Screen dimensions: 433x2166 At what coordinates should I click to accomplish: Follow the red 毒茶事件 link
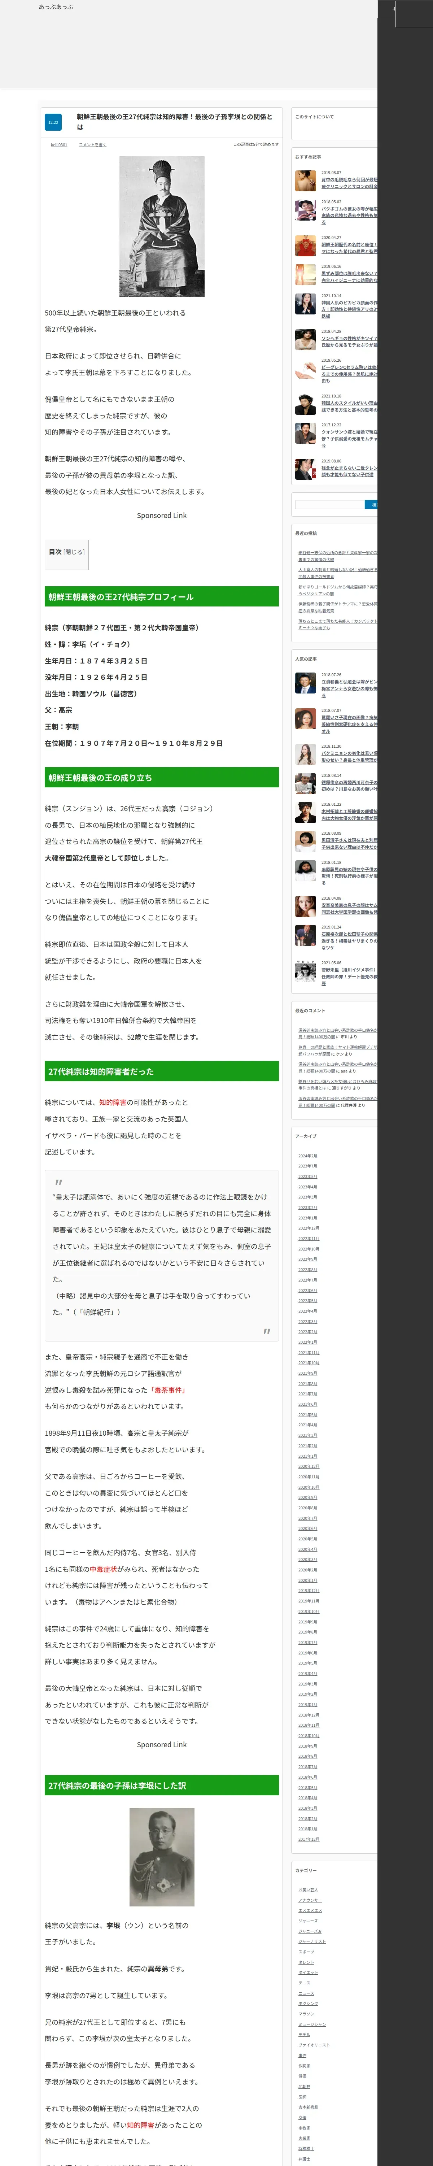click(x=169, y=1390)
